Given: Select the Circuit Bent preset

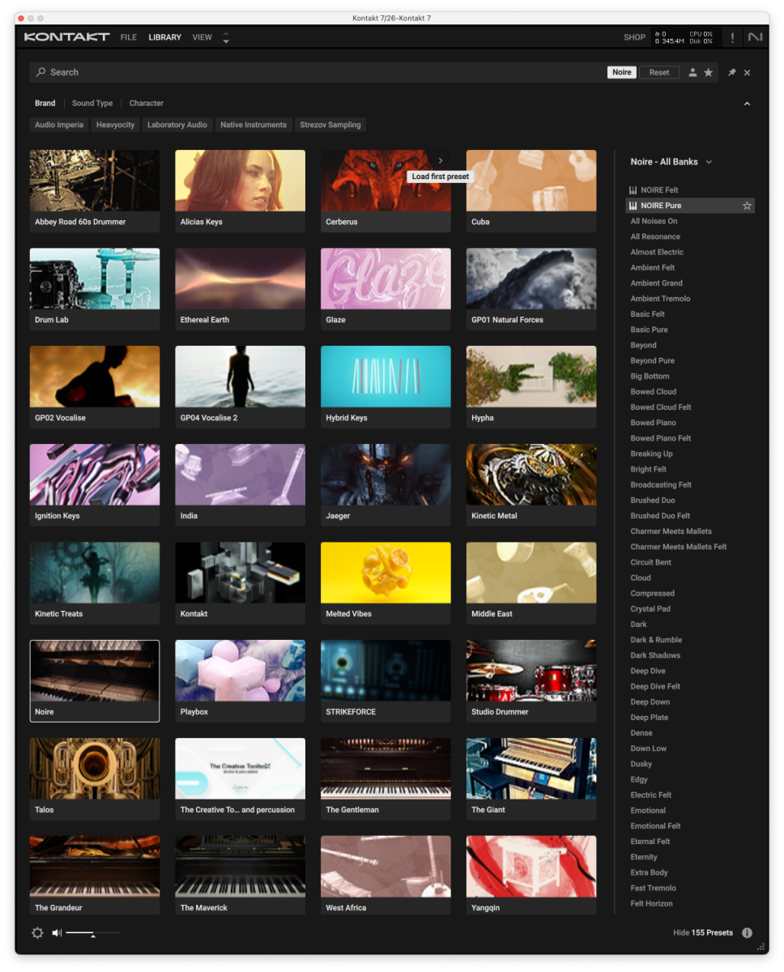Looking at the screenshot, I should coord(690,562).
